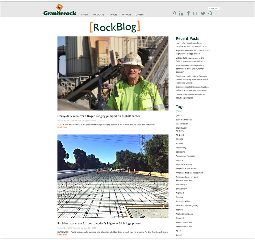Select the Assembly Bill 514 tag
The image size is (255, 240).
[x=184, y=222]
